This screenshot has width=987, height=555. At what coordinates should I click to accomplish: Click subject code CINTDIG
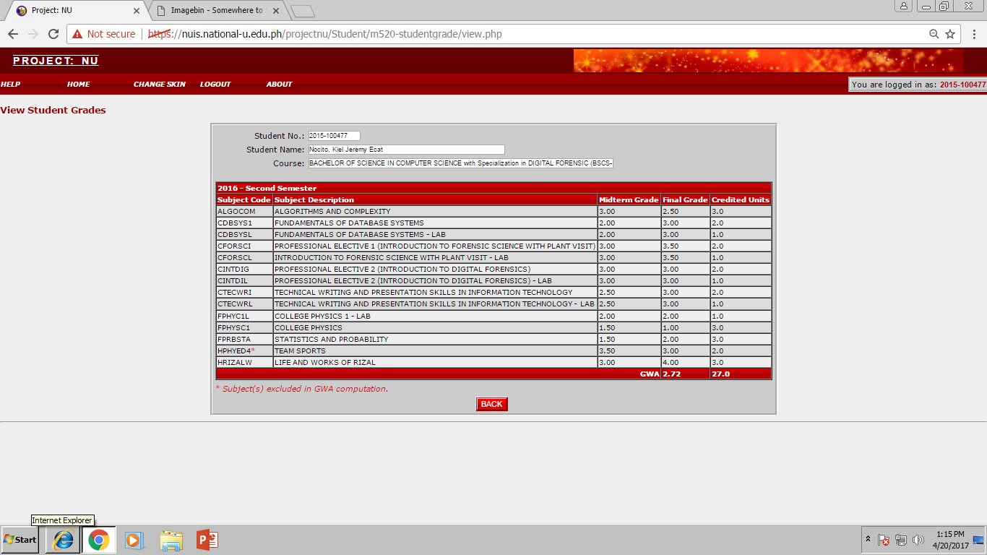pyautogui.click(x=233, y=270)
